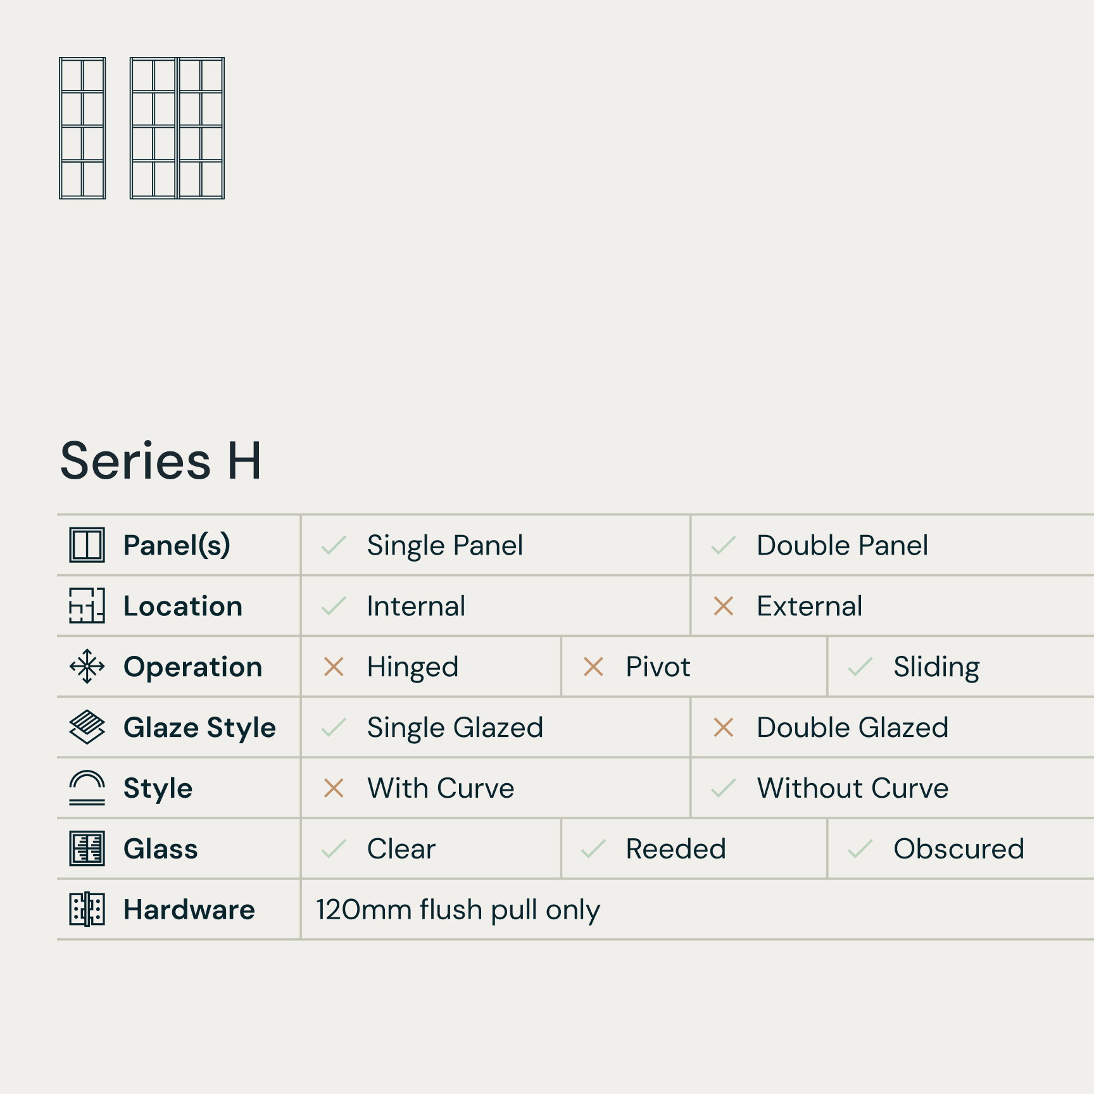Click the Operation arrows icon
The height and width of the screenshot is (1094, 1094).
point(87,667)
